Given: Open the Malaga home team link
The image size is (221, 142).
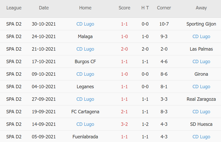Looking at the screenshot, I should [85, 37].
